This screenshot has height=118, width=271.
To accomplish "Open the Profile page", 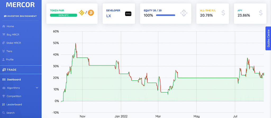I will click(10, 60).
